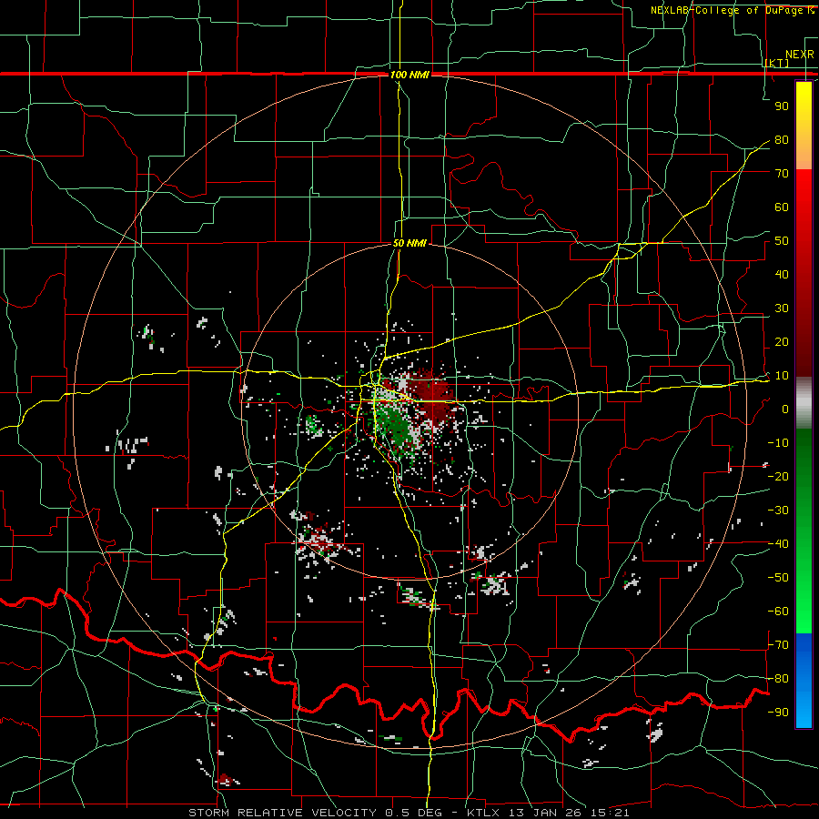Click the 0 value on velocity scale

click(x=785, y=409)
